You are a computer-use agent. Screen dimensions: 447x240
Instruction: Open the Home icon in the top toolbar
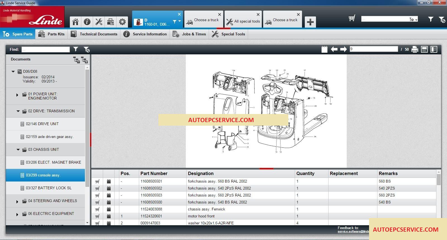click(75, 22)
